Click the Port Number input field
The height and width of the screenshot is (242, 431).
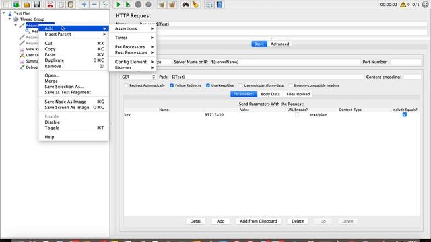click(x=405, y=62)
